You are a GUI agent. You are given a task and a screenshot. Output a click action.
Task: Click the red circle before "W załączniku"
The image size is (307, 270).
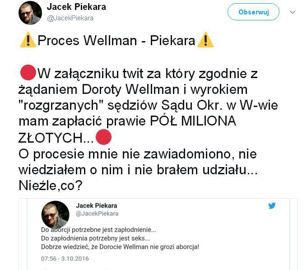coord(28,73)
